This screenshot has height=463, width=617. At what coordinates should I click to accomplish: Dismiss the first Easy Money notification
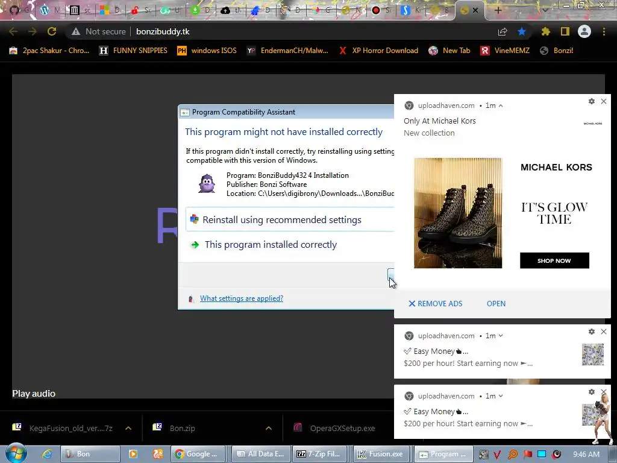(604, 332)
